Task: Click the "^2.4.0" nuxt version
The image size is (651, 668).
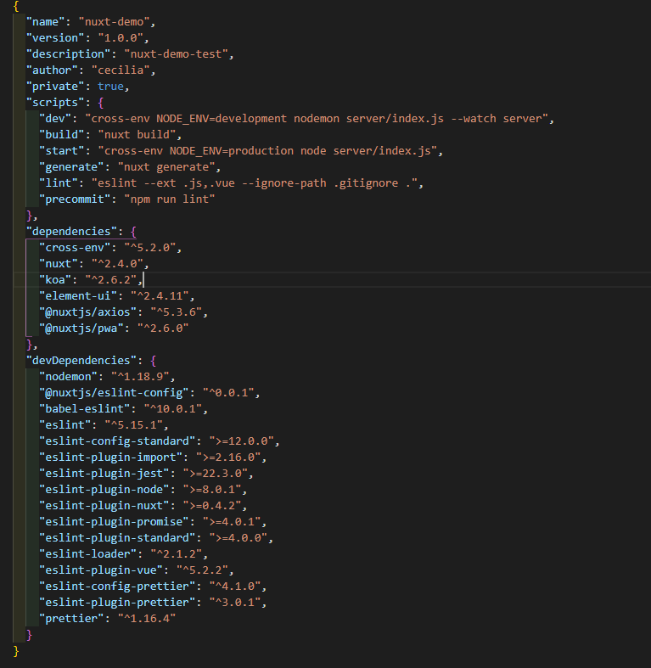Action: coord(118,264)
